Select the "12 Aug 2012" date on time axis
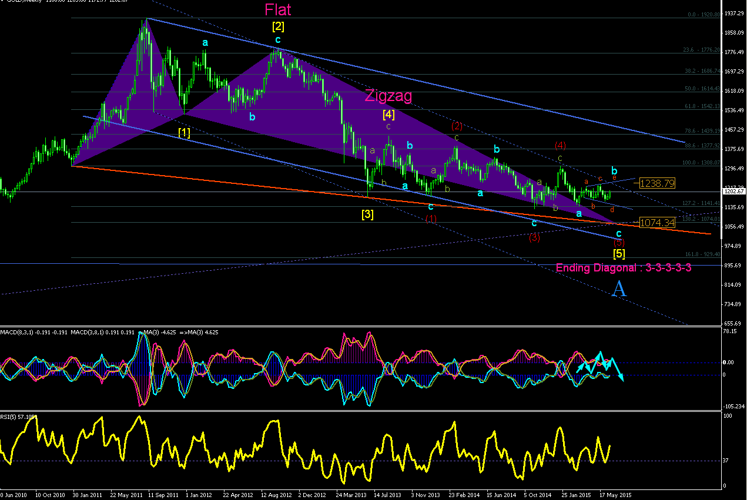Image resolution: width=747 pixels, height=500 pixels. tap(276, 495)
